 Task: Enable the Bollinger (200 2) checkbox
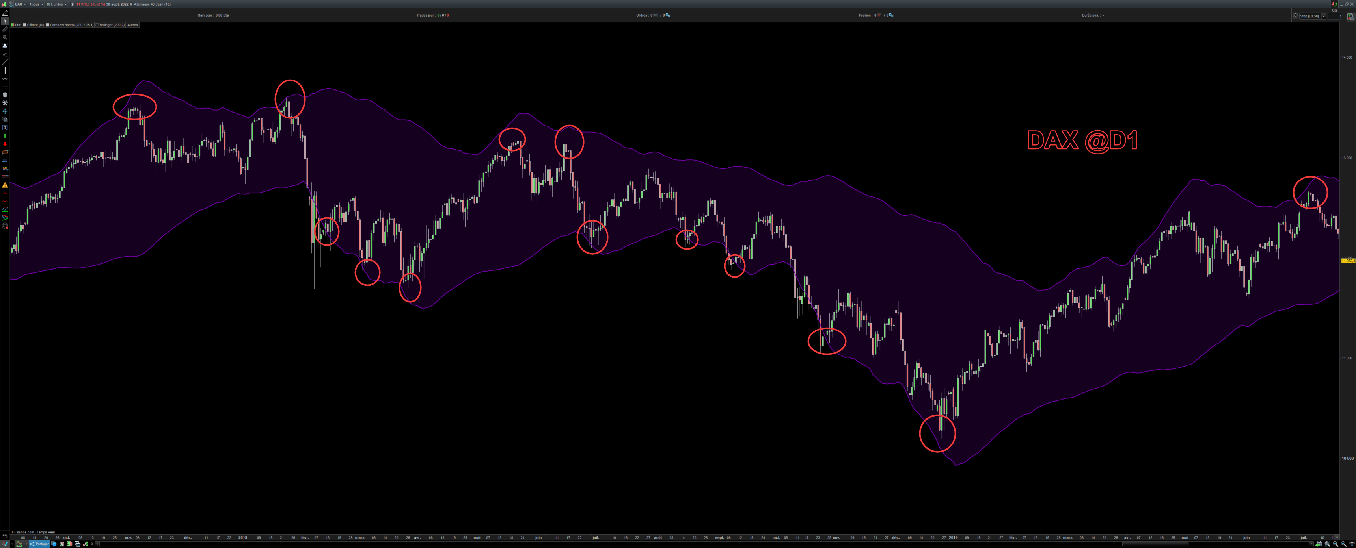point(97,25)
